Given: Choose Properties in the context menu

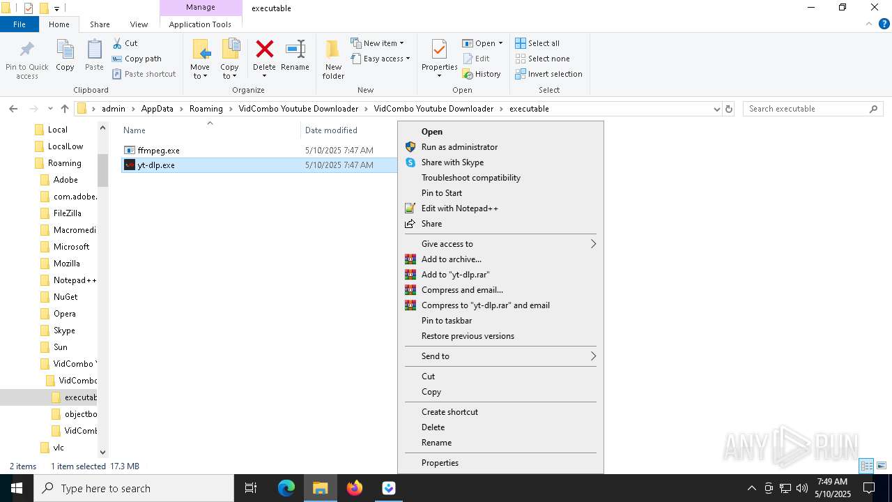Looking at the screenshot, I should pos(440,463).
